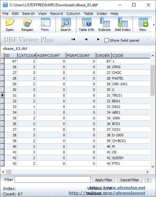Select the ORDER cell showing 40
This screenshot has width=156, height=197.
click(x=104, y=146)
